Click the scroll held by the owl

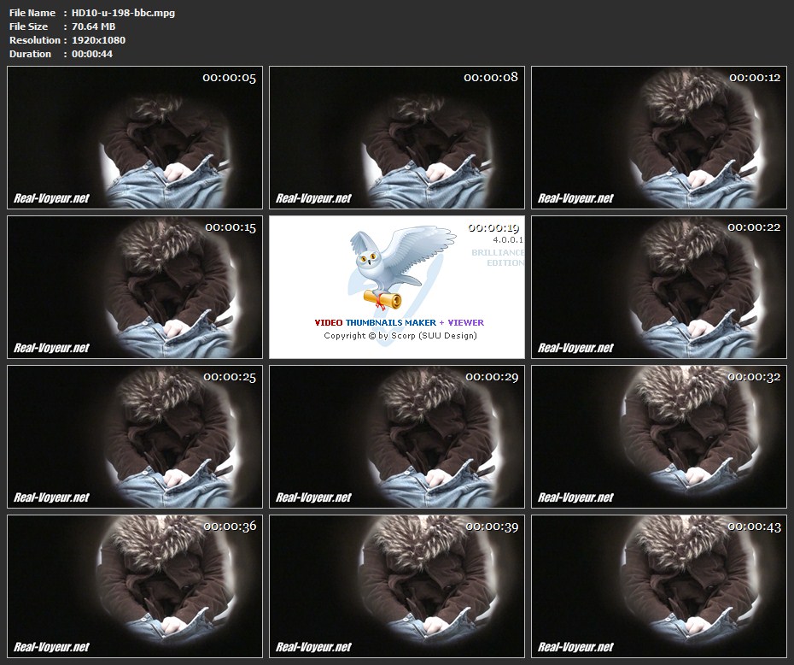[x=382, y=298]
